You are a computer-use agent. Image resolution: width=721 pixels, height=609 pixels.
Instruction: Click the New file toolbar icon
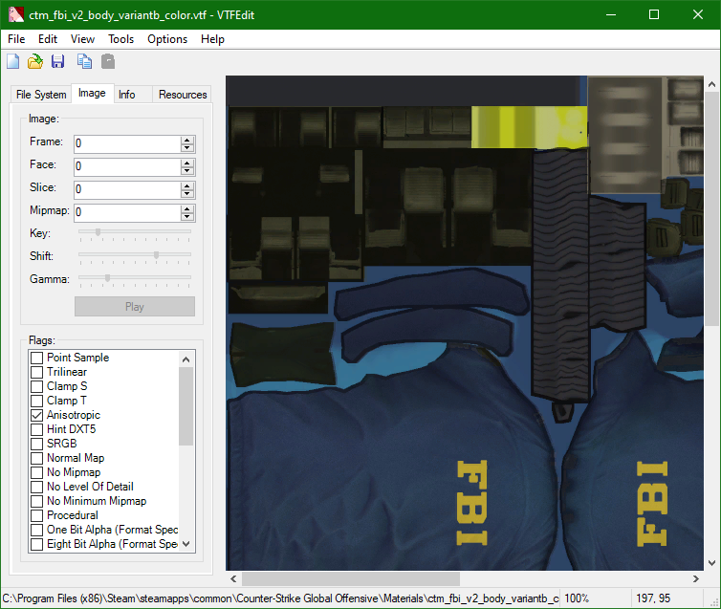(12, 61)
